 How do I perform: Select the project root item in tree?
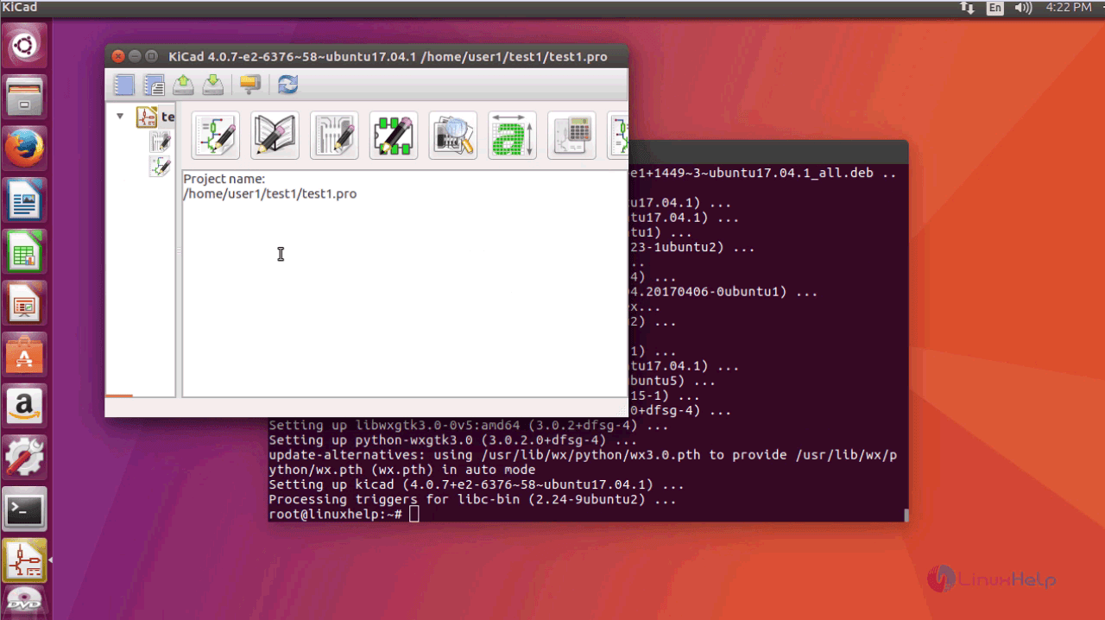155,117
